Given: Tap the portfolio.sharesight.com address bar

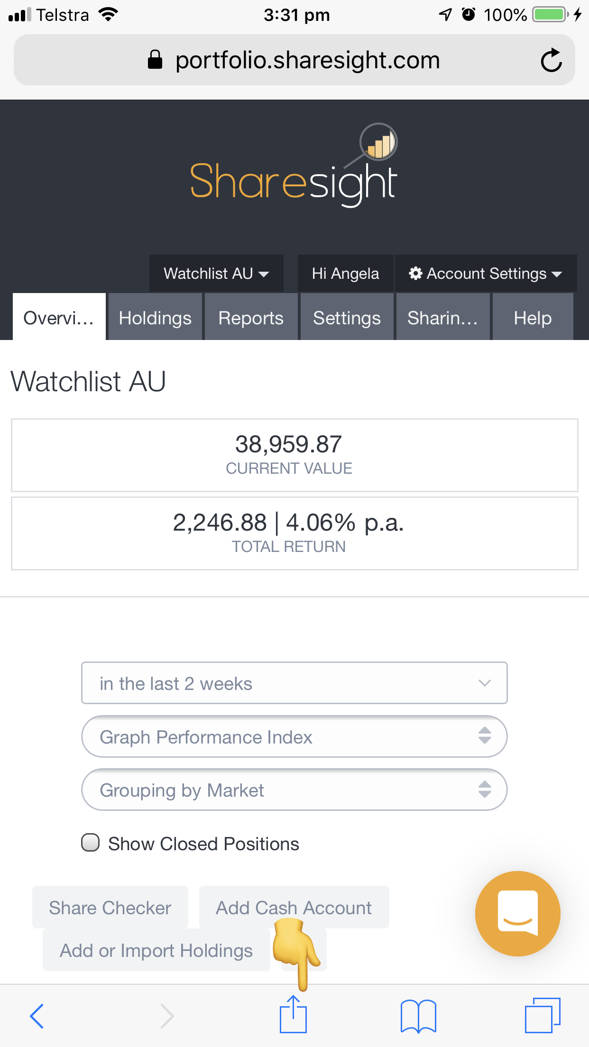Looking at the screenshot, I should pyautogui.click(x=294, y=60).
